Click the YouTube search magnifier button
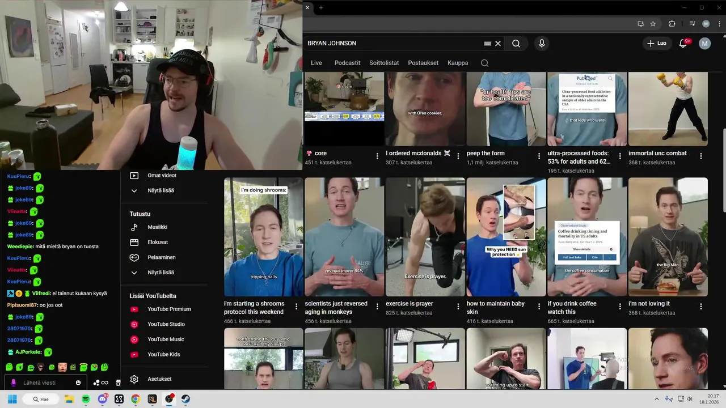Viewport: 726px width, 408px height. [x=516, y=43]
